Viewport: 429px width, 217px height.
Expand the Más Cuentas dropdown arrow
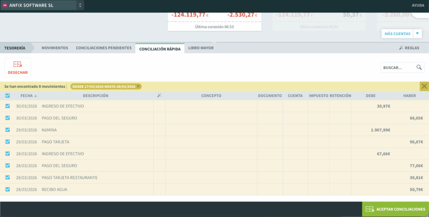pyautogui.click(x=417, y=33)
